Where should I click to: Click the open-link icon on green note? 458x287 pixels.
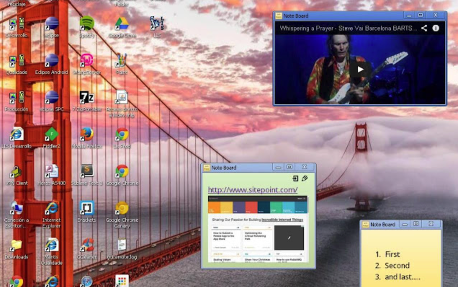point(295,178)
